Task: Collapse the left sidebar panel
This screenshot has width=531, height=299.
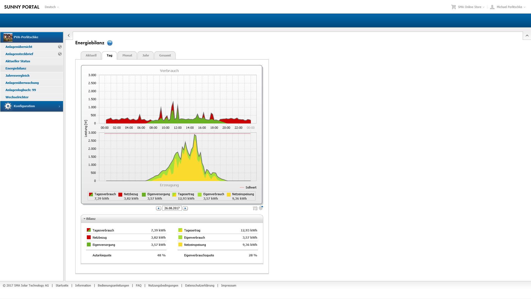Action: (69, 36)
